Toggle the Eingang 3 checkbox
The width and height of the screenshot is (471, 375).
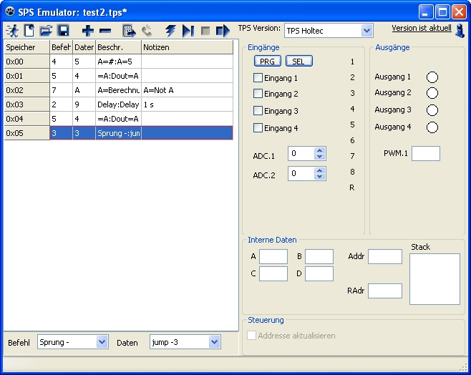point(258,111)
